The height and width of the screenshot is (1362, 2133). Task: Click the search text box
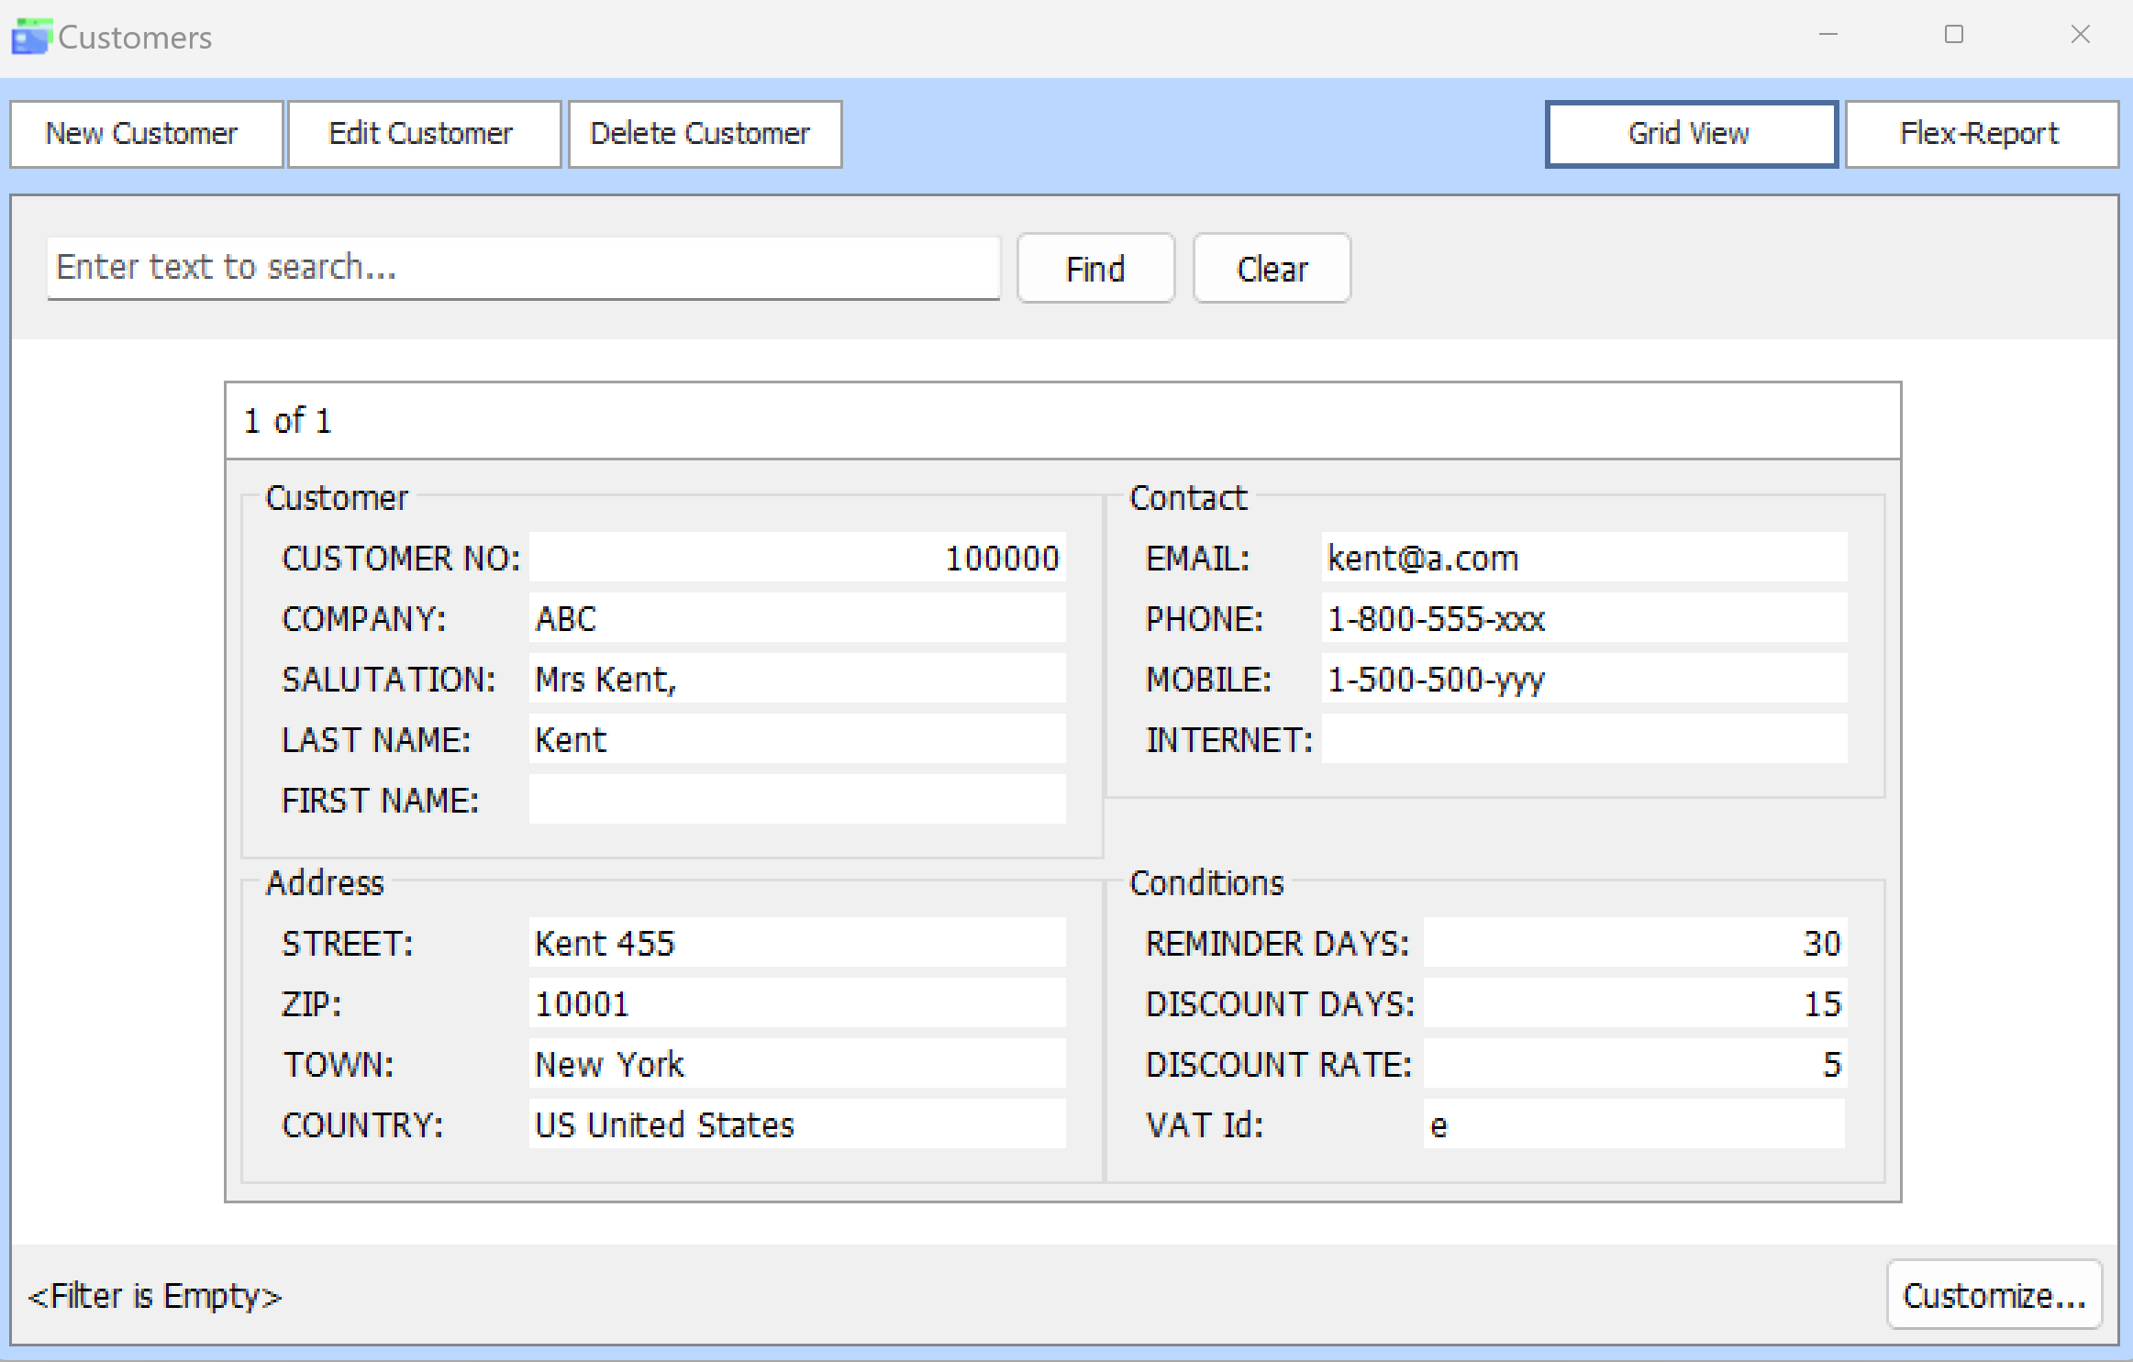523,268
